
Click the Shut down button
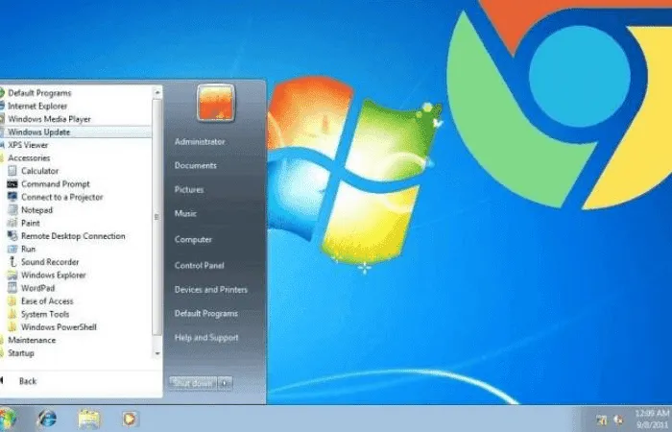192,382
